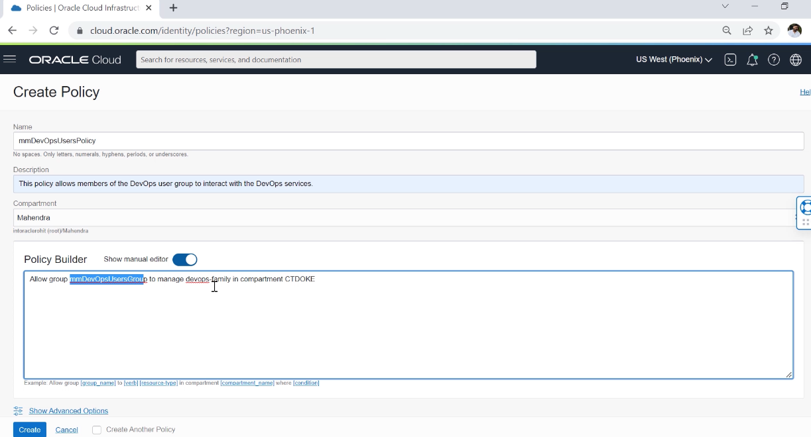The image size is (811, 437).
Task: Click the Create button
Action: pos(29,430)
